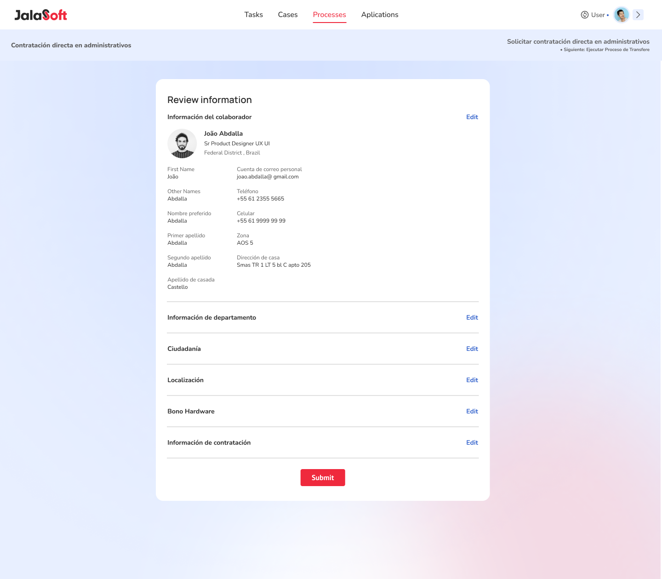Click the First Name value João
This screenshot has width=662, height=579.
173,177
